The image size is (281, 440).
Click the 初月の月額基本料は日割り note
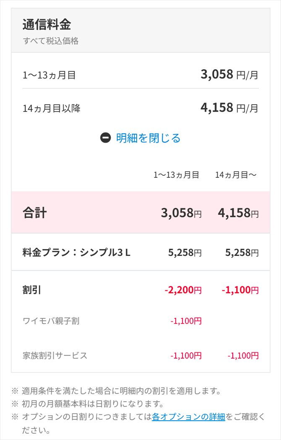tap(92, 404)
